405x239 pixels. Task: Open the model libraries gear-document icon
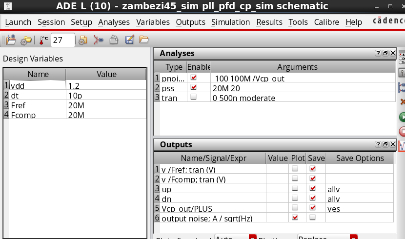tap(83, 40)
